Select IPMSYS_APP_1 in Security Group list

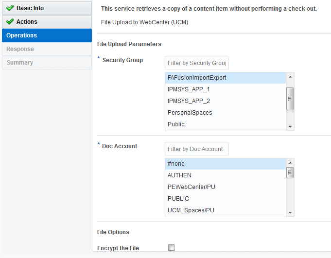click(x=226, y=89)
